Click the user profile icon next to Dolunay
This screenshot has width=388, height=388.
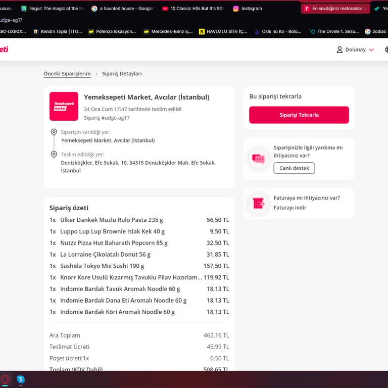click(339, 50)
